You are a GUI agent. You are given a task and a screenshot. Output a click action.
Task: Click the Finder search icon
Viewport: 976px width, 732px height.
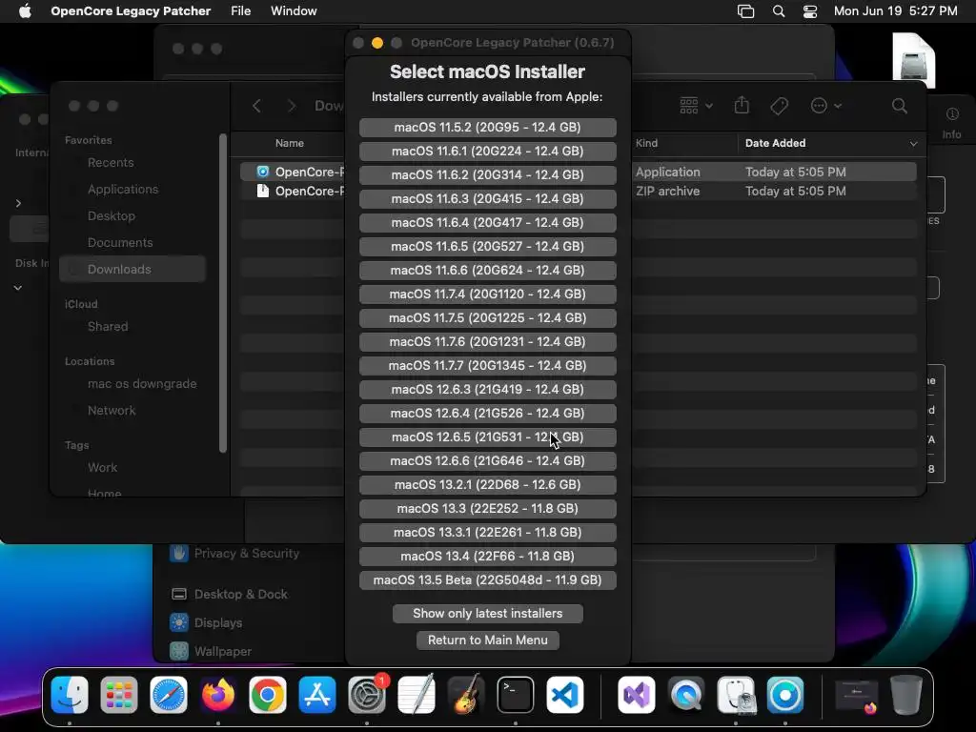(x=900, y=106)
